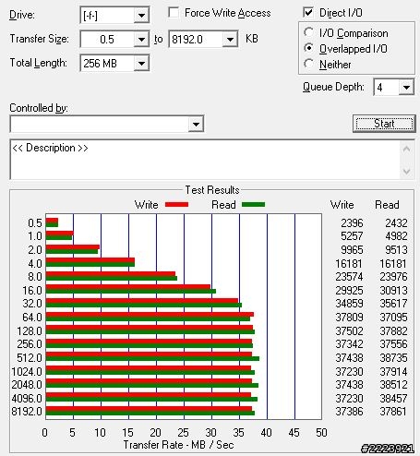Select the Neither radio option
Viewport: 420px width, 456px height.
pyautogui.click(x=308, y=64)
